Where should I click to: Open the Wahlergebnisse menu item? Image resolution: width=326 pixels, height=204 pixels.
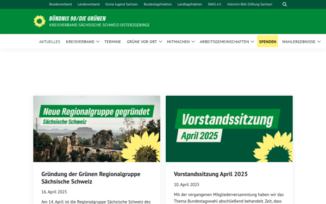tap(298, 42)
